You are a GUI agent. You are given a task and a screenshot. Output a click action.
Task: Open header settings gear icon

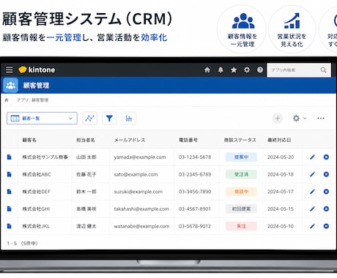pos(247,70)
